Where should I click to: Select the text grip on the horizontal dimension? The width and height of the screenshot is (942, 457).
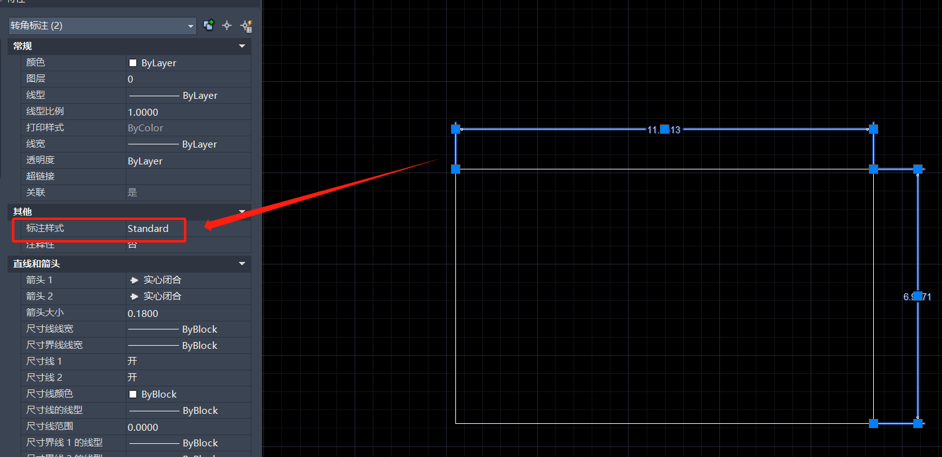click(x=665, y=129)
